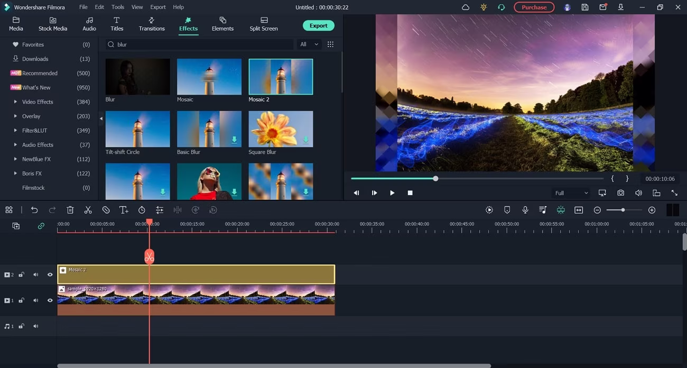This screenshot has width=687, height=368.
Task: Open the All filter dropdown
Action: point(309,44)
